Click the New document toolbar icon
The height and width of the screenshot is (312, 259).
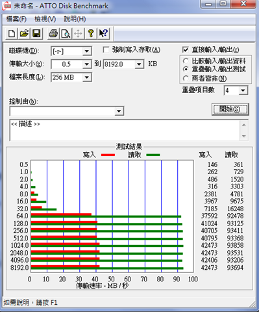click(12, 34)
